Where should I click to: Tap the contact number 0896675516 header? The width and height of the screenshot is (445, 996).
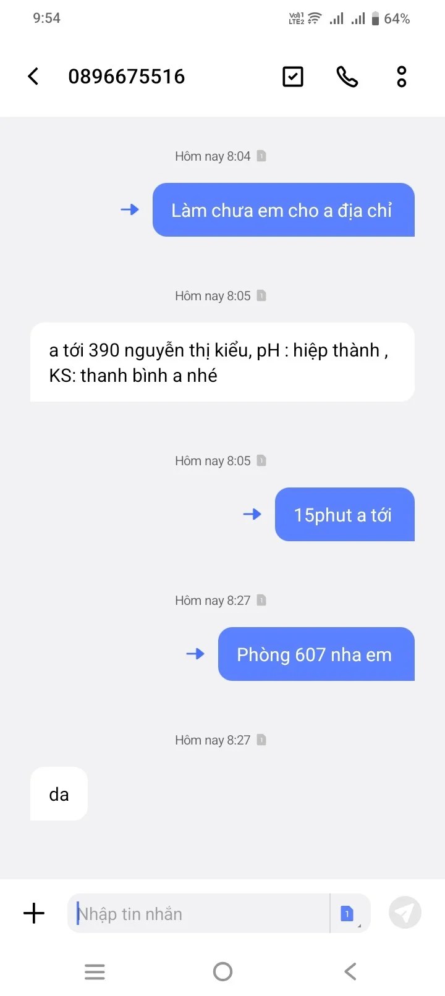(x=127, y=77)
